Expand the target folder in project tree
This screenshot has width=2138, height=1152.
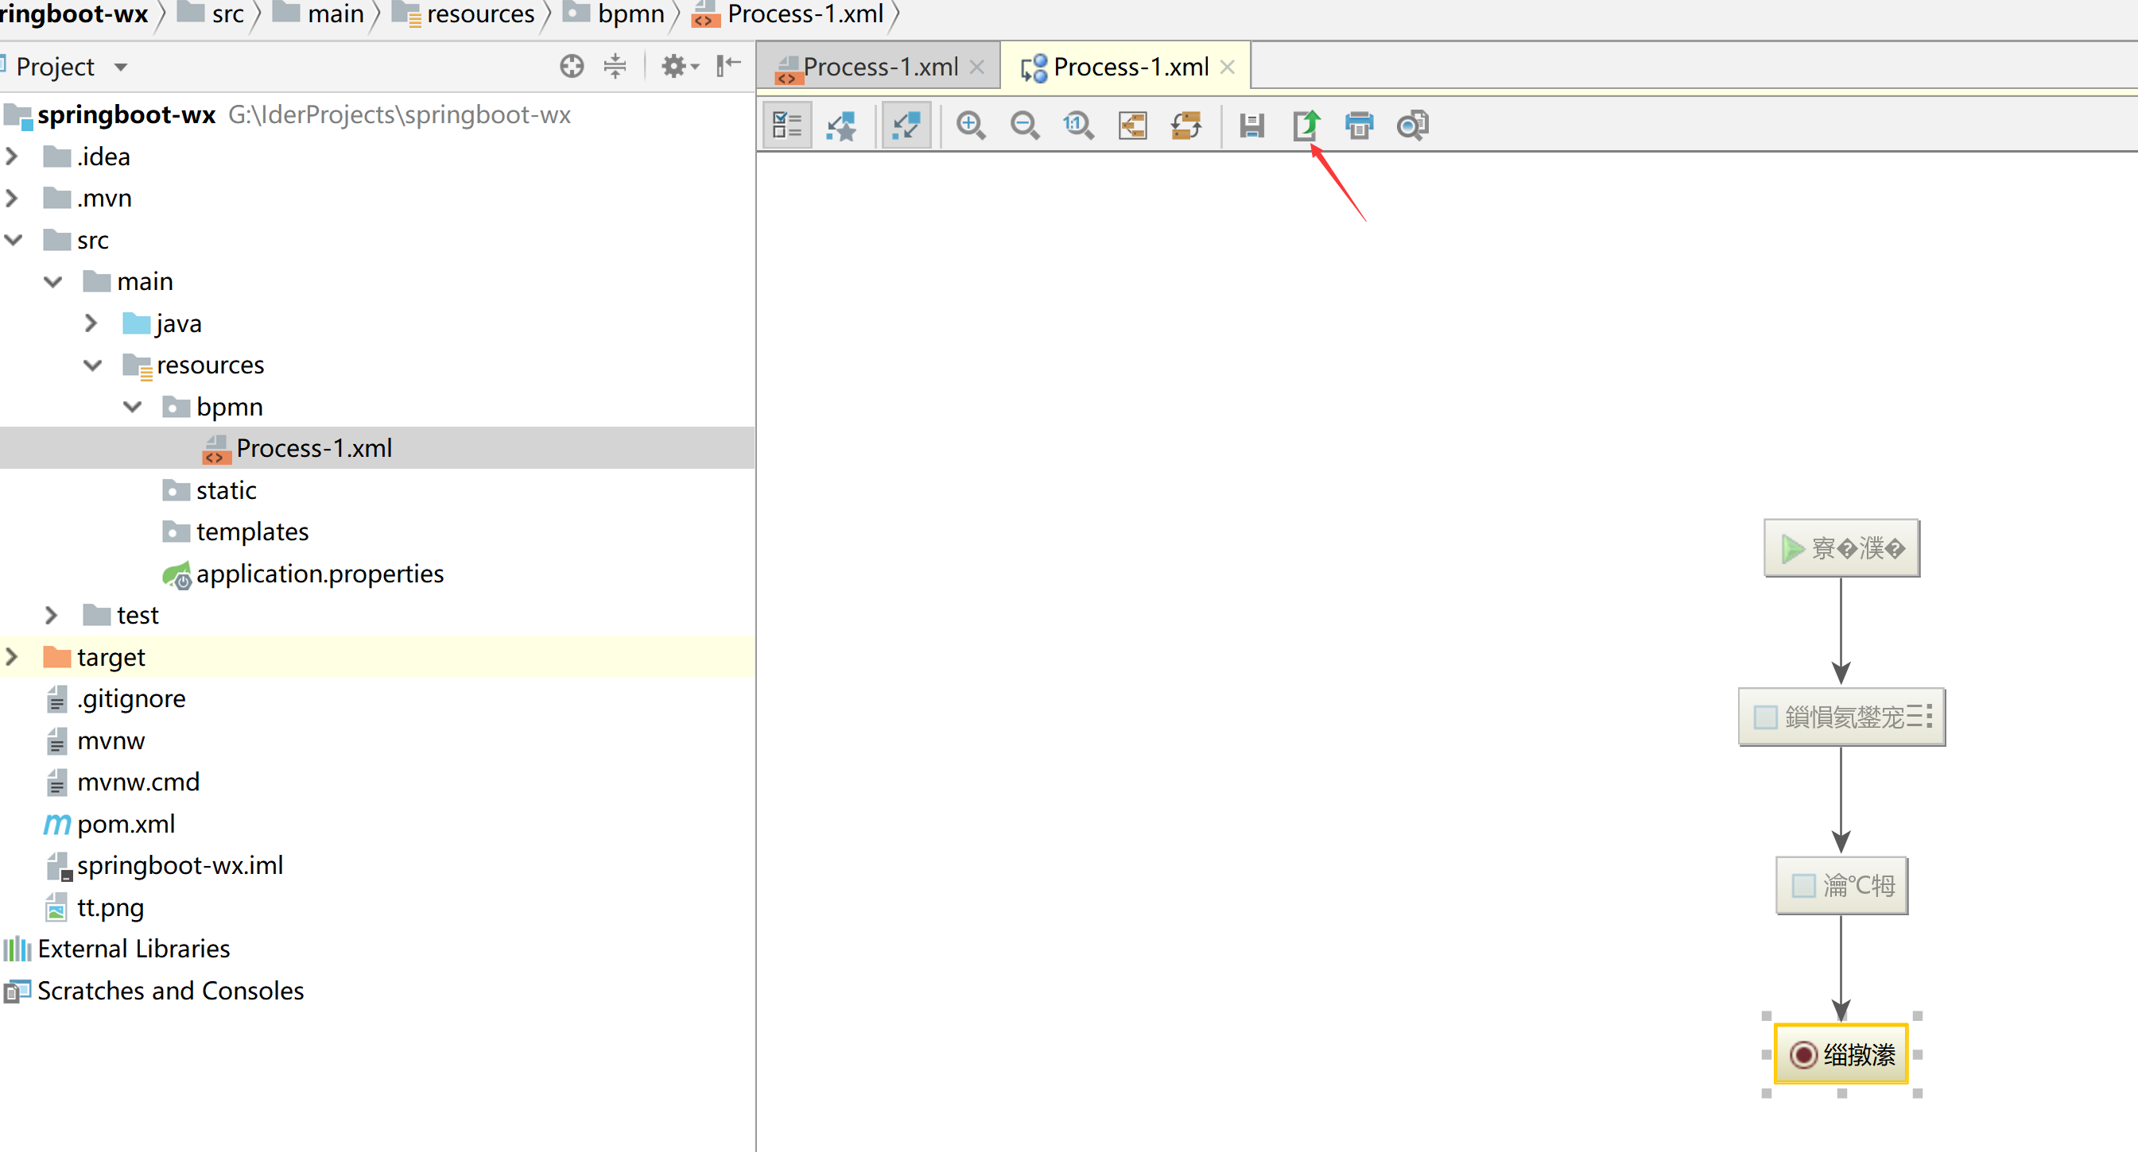click(x=11, y=657)
